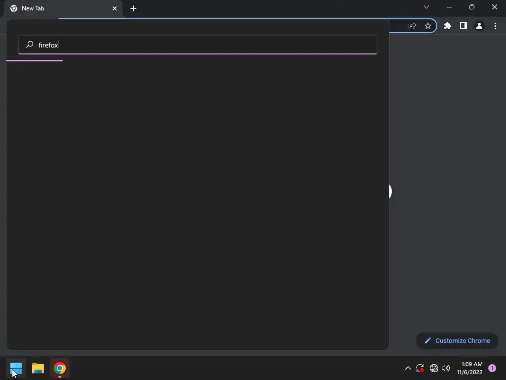Open the Chrome three-dot menu
The width and height of the screenshot is (506, 380).
pos(495,26)
